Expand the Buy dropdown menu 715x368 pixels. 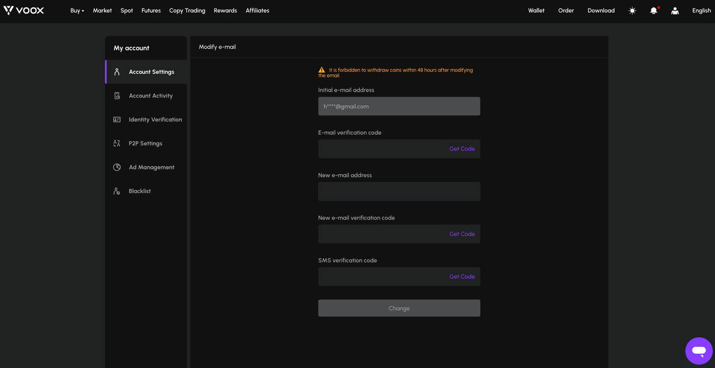77,11
